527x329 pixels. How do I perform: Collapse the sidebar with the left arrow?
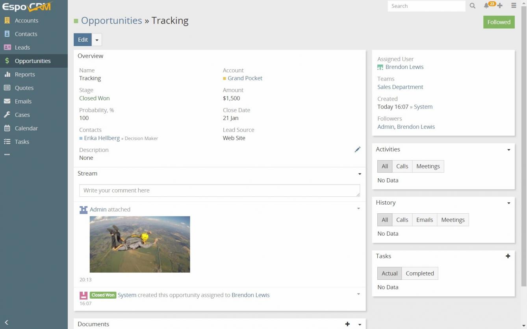(x=6, y=322)
